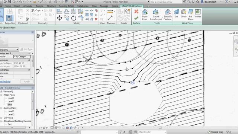Select Mirror Pick Axis tool
The height and width of the screenshot is (134, 238).
pyautogui.click(x=74, y=12)
